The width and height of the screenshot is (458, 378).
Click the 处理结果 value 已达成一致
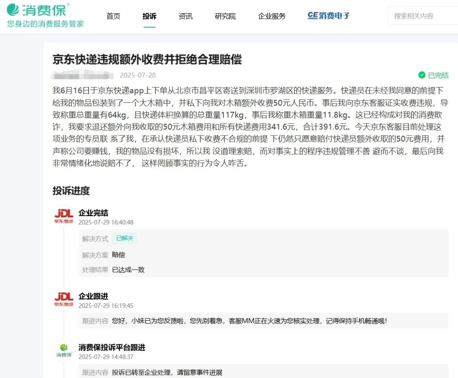click(128, 269)
